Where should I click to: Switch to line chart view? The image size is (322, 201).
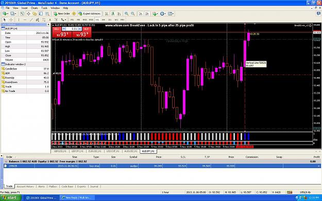click(120, 13)
